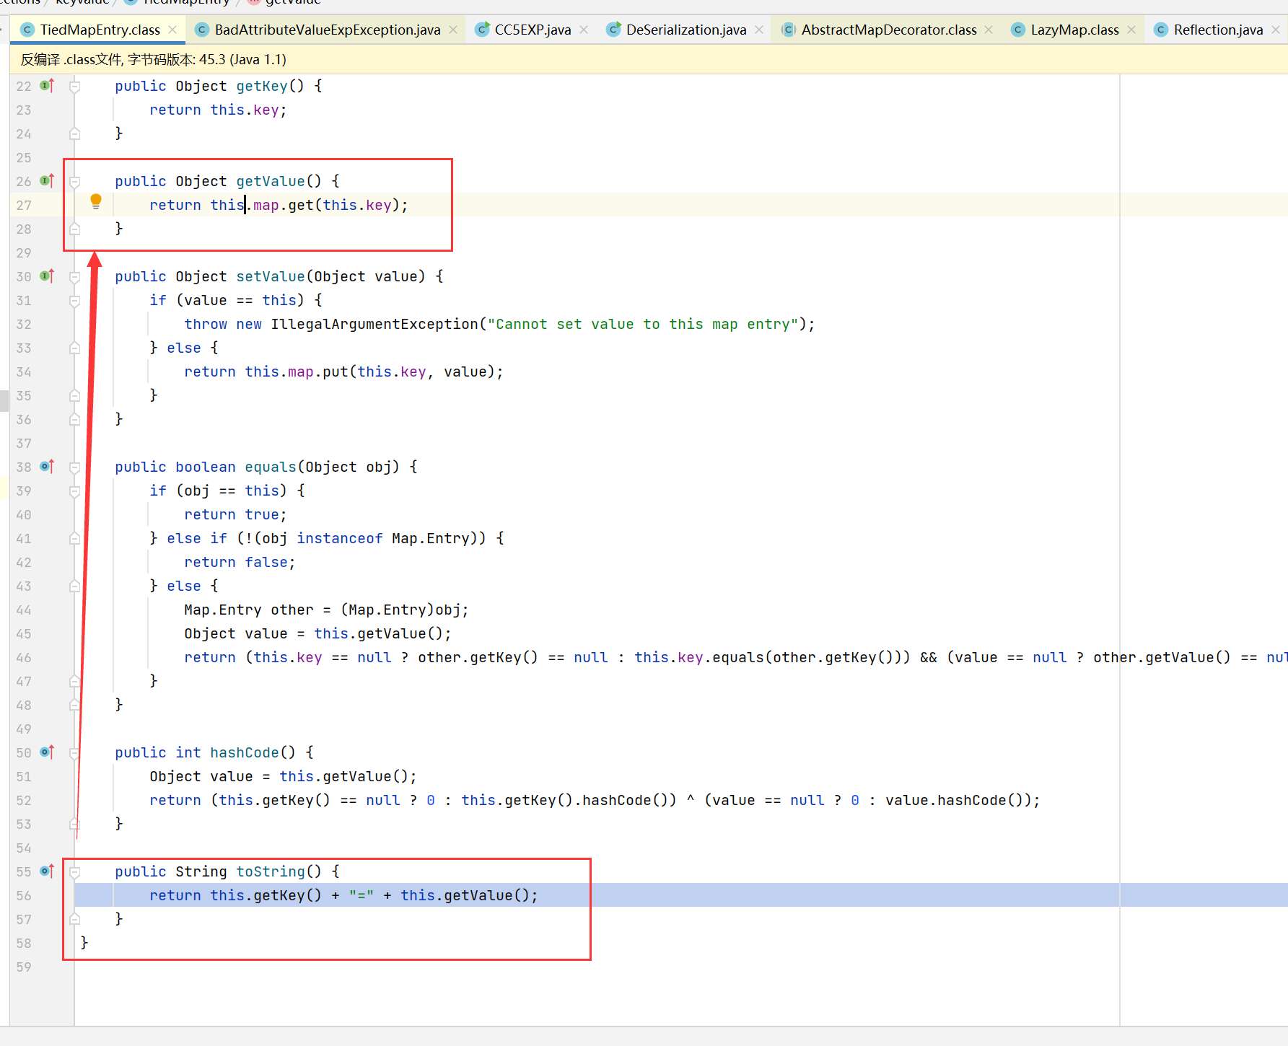Collapse the if block fold marker at line 39

tap(74, 491)
